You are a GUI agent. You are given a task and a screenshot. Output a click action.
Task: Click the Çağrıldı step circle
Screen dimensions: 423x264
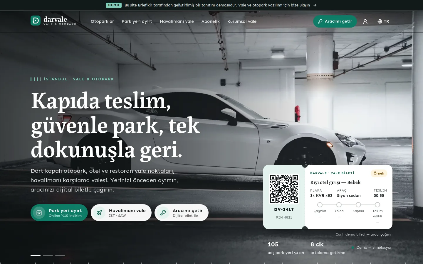(320, 205)
